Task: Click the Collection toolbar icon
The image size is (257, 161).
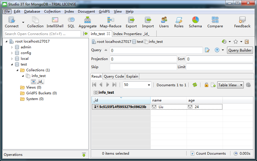Action: 35,22
